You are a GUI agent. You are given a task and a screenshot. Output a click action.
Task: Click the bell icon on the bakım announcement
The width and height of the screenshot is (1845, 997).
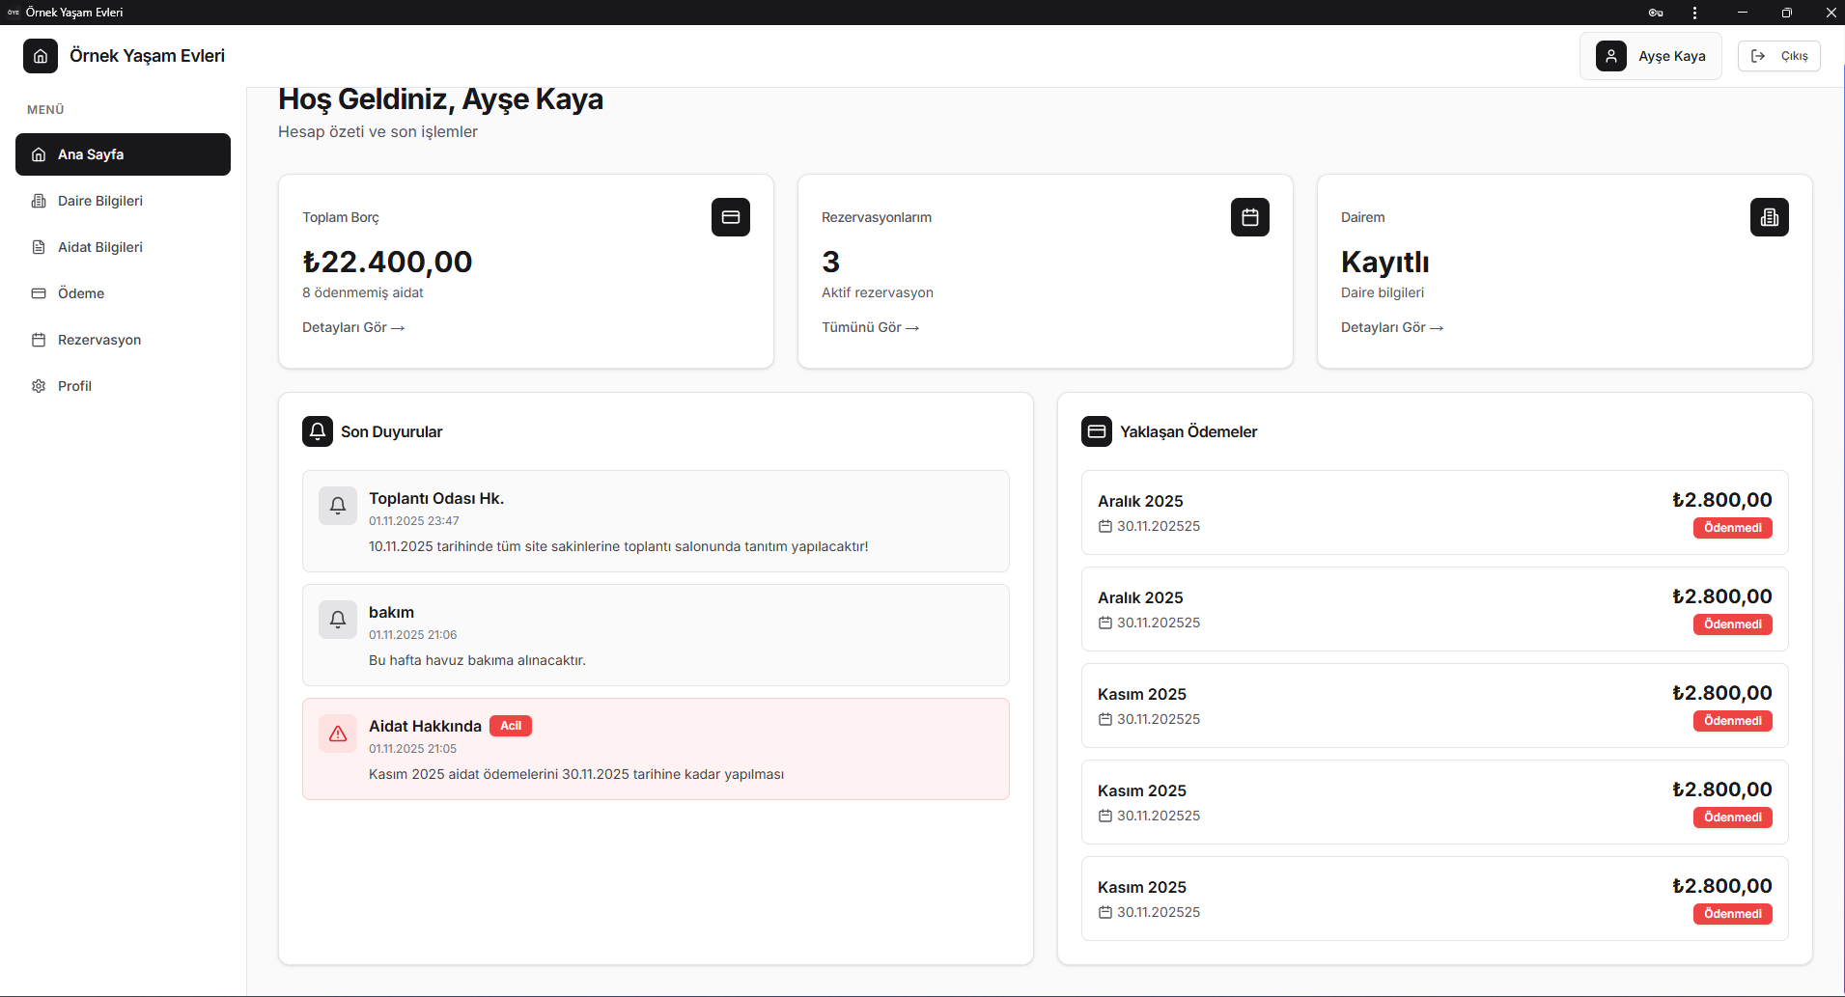click(338, 620)
